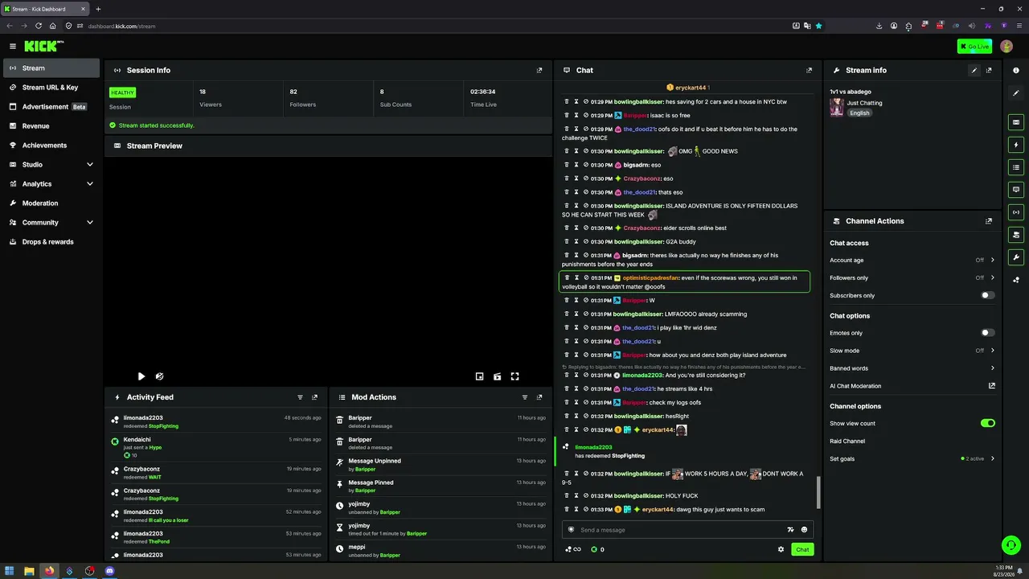Send message with the Chat button
Viewport: 1029px width, 579px height.
tap(802, 549)
